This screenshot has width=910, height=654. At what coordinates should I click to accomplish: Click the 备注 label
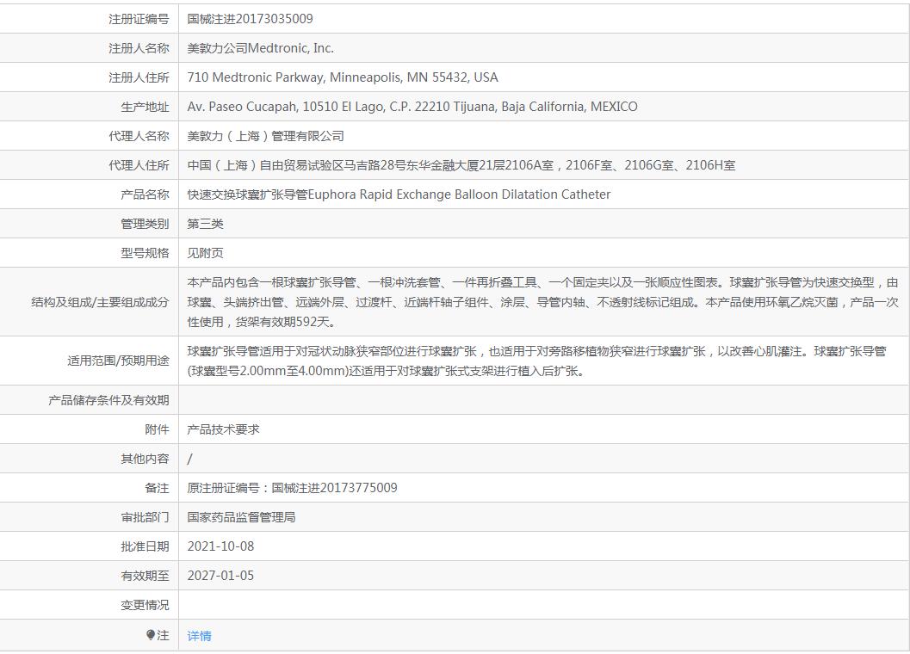click(x=157, y=488)
